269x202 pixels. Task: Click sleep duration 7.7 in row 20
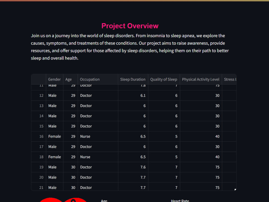click(133, 177)
